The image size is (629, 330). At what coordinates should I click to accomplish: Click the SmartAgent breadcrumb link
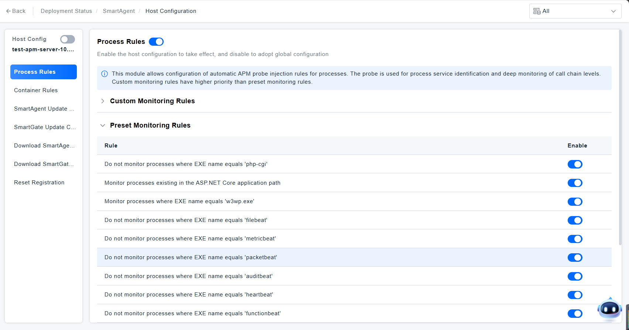119,11
